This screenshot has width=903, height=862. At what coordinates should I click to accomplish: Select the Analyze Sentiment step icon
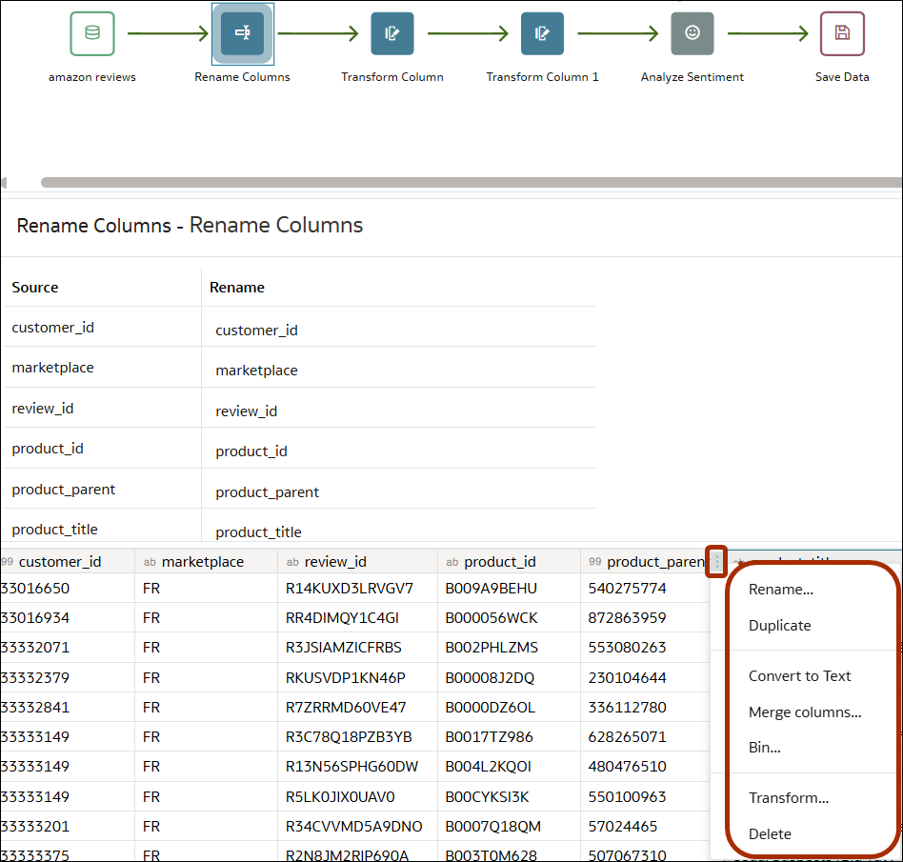(x=692, y=33)
